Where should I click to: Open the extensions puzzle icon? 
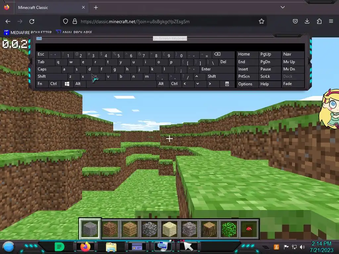point(319,21)
